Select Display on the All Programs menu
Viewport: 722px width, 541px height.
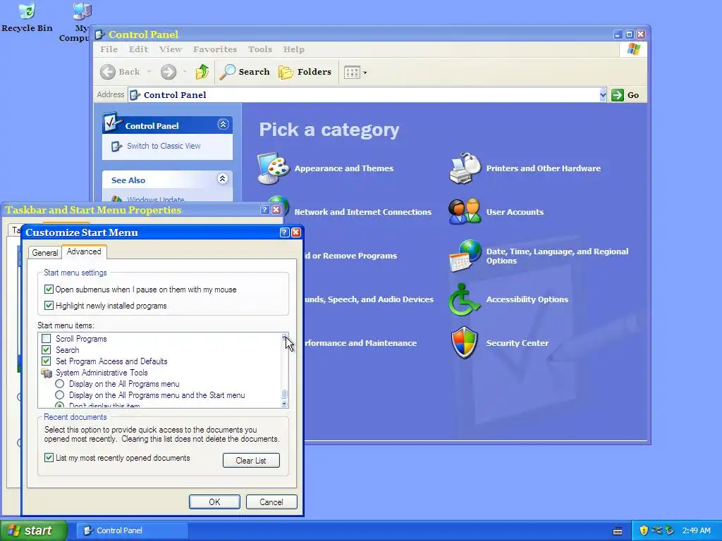(x=59, y=384)
